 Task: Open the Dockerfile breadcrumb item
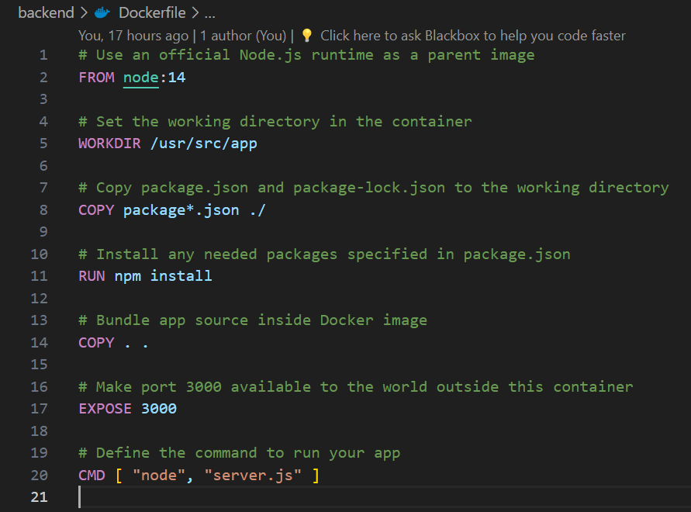(x=152, y=12)
